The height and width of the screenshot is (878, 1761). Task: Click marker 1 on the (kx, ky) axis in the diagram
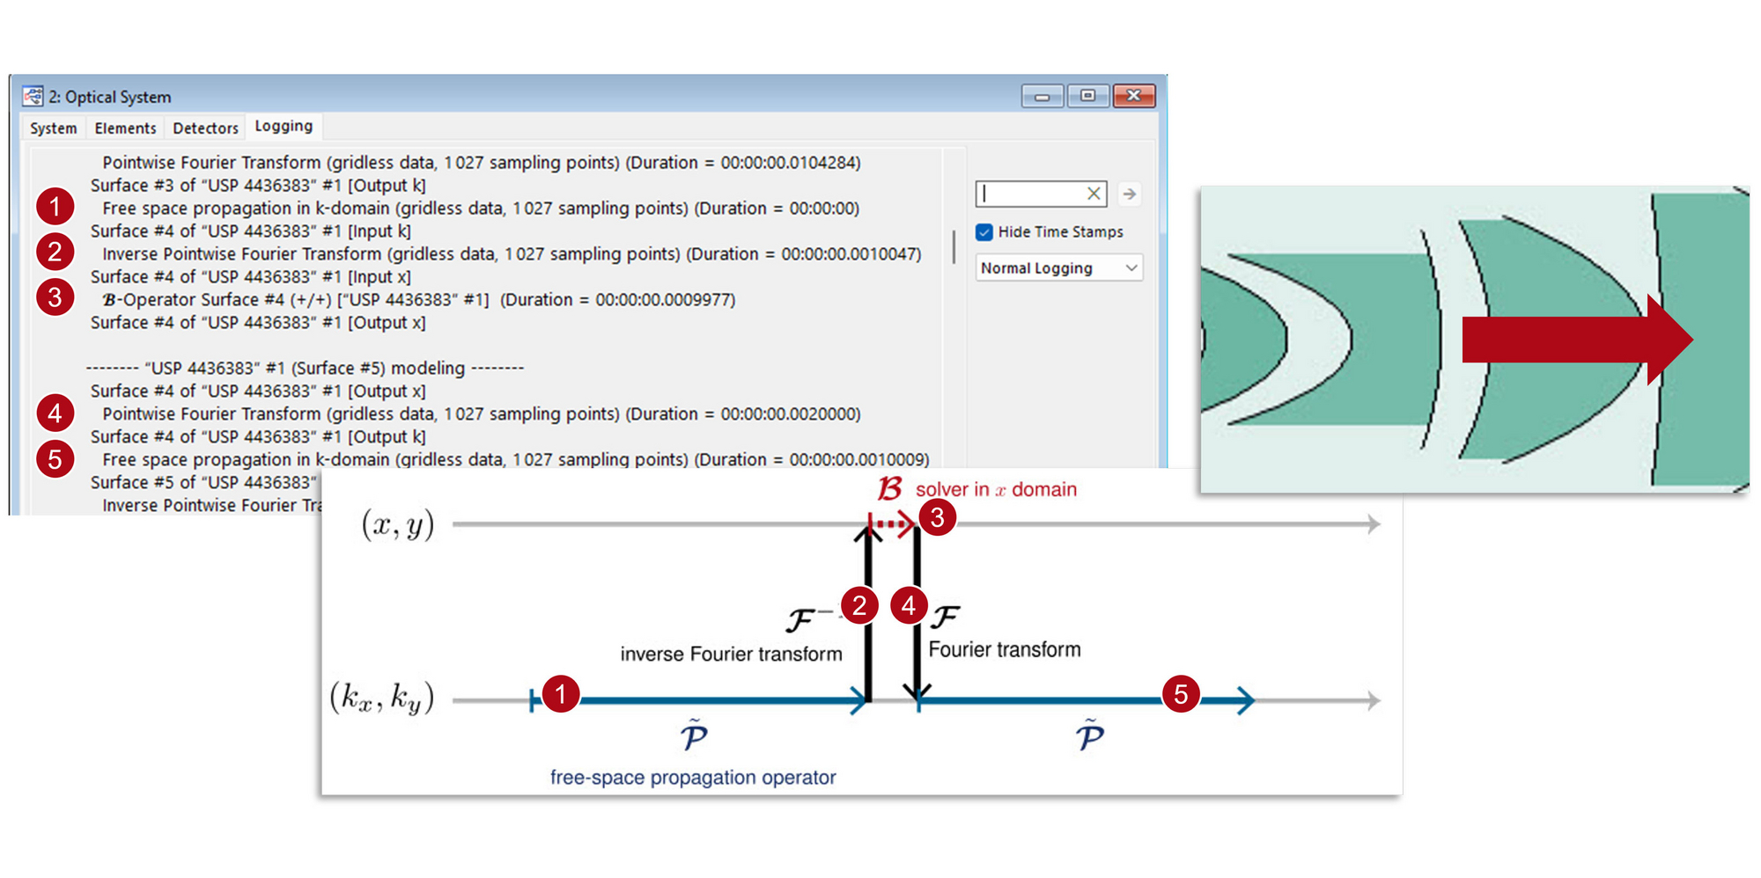(562, 694)
